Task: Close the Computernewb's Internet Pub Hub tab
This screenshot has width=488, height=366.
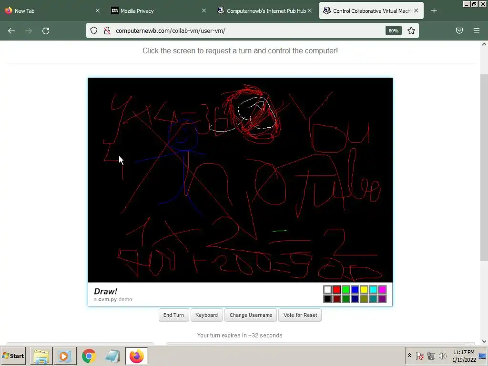Action: 310,11
